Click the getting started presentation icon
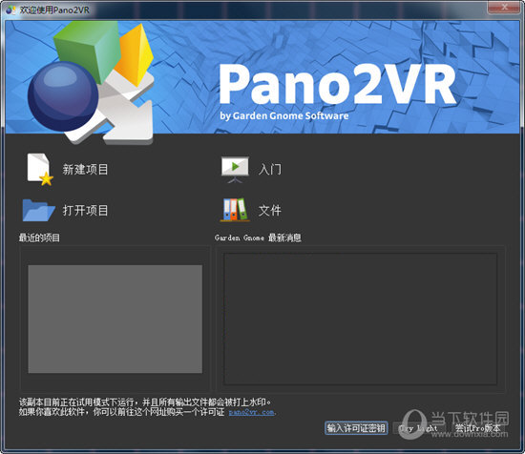This screenshot has height=454, width=525. pyautogui.click(x=235, y=169)
